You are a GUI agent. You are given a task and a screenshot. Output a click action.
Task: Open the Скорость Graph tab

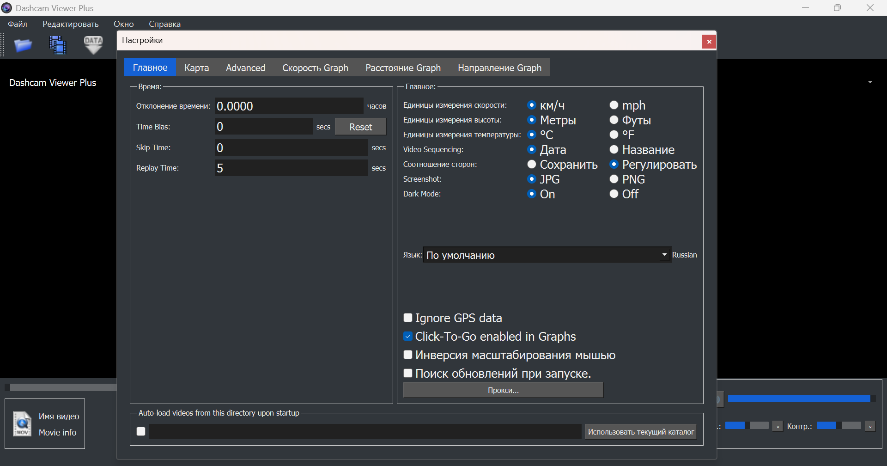click(x=315, y=67)
